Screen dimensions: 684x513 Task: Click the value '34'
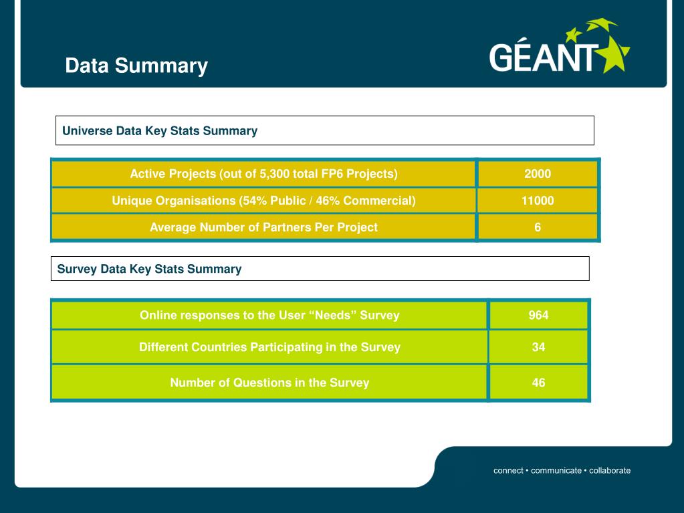(538, 347)
